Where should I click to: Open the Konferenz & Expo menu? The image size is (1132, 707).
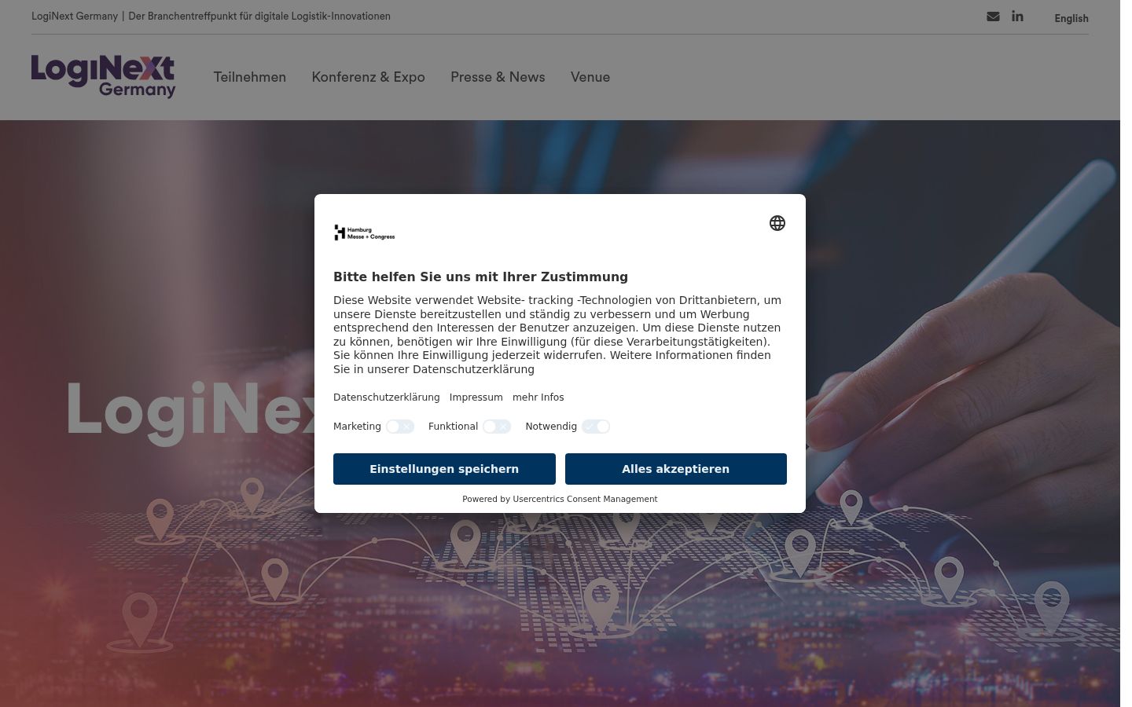(368, 77)
